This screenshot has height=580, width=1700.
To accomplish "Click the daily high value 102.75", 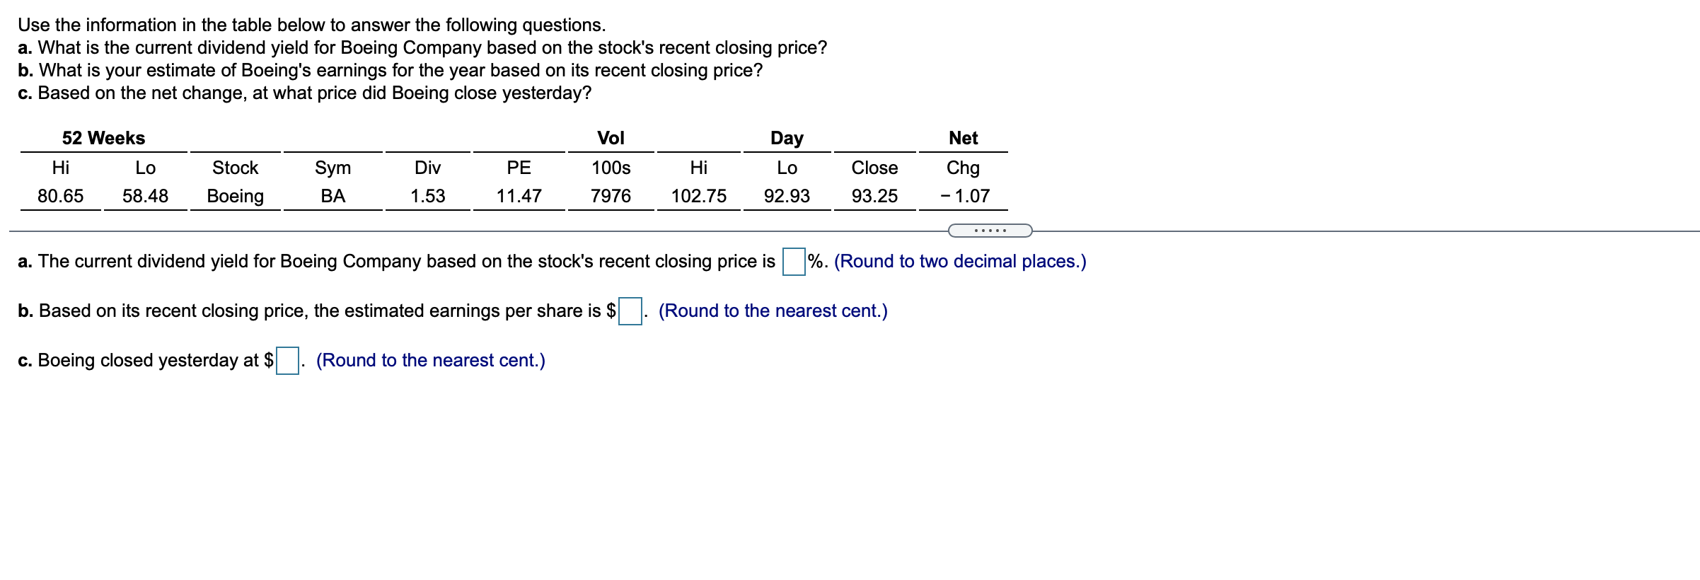I will 700,196.
